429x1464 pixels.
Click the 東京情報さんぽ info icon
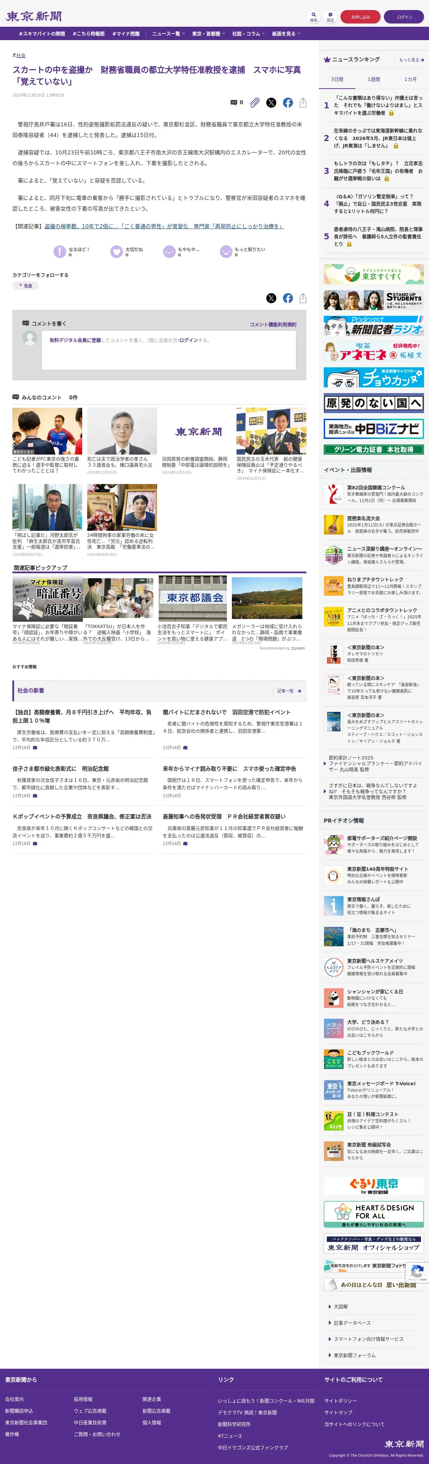(x=333, y=906)
